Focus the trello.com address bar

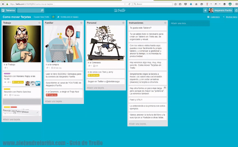pyautogui.click(x=67, y=4)
